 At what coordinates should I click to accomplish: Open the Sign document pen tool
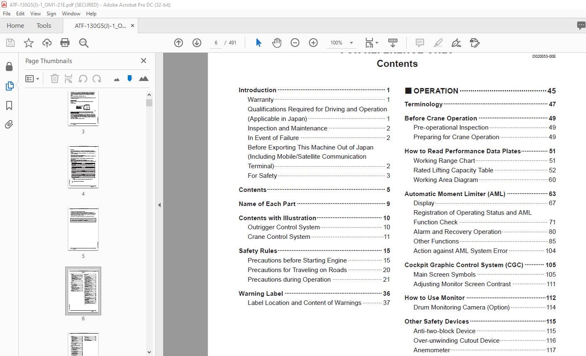456,43
